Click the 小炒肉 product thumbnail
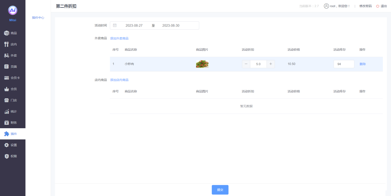391x196 pixels. [x=202, y=64]
